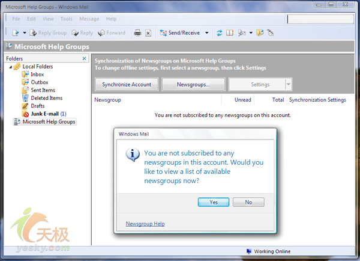Click the Find person/magnifier icon
Viewport: 360px width, 261px height.
242,33
